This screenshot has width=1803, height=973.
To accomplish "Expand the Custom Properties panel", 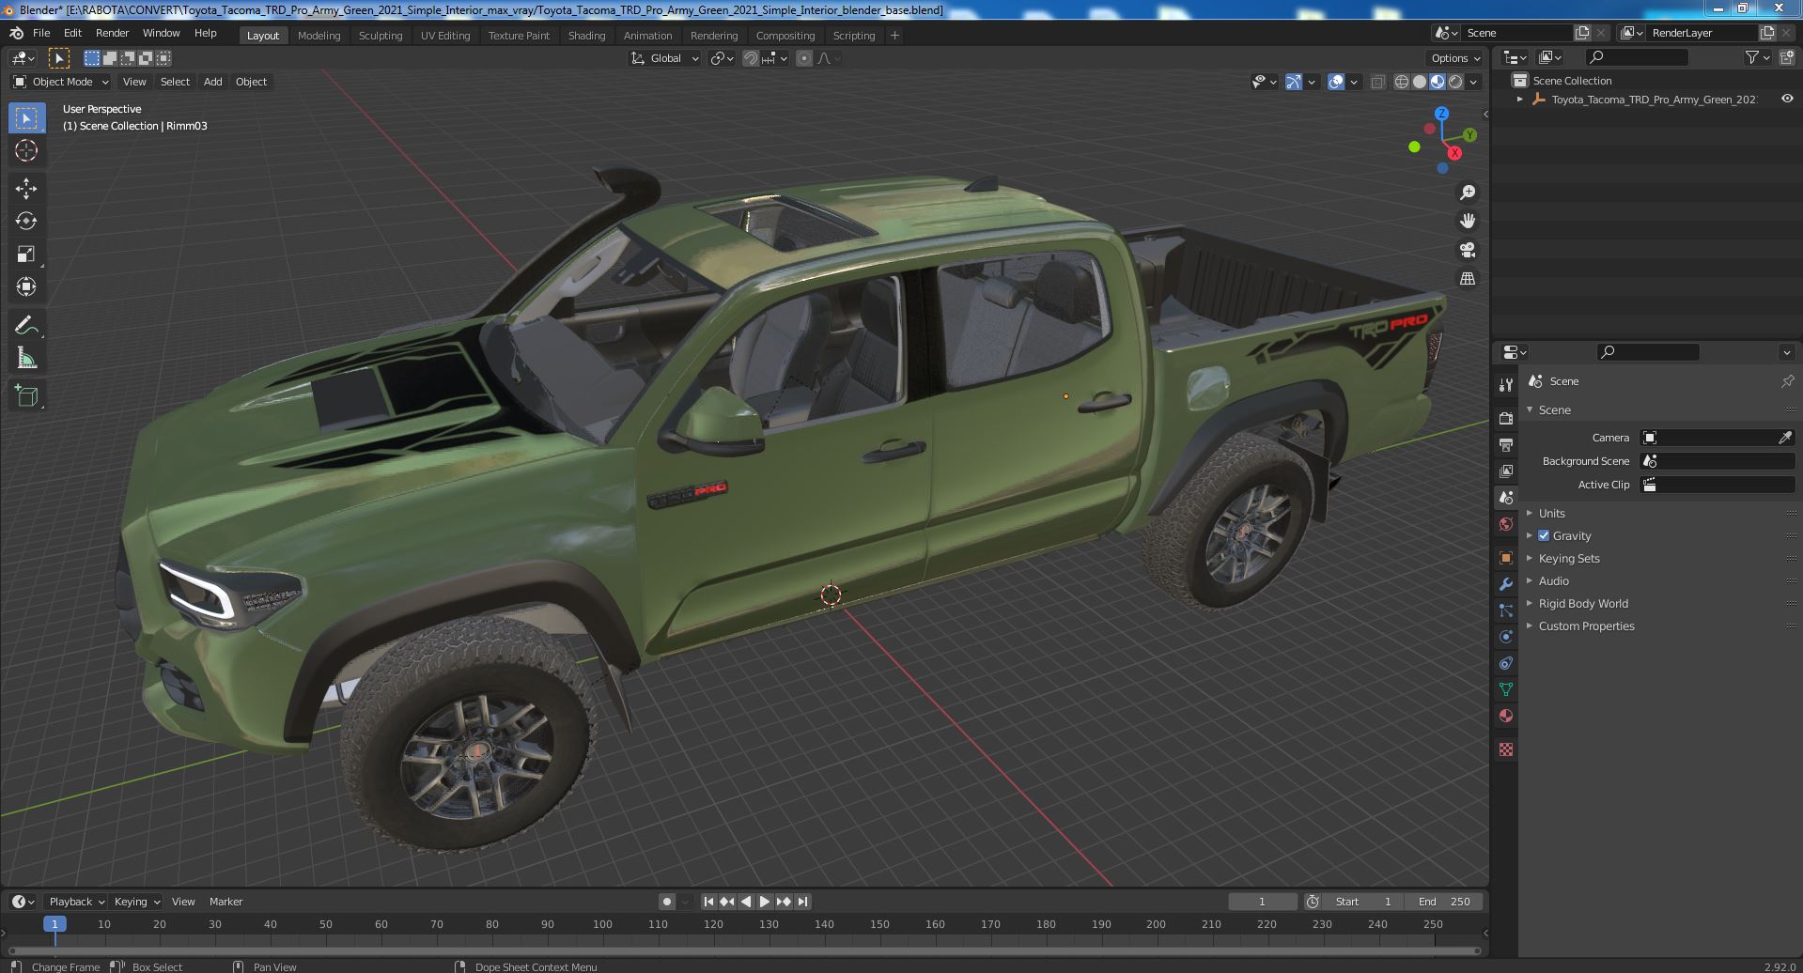I will [x=1586, y=625].
